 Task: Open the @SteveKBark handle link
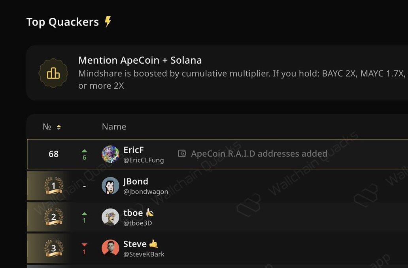tap(144, 254)
